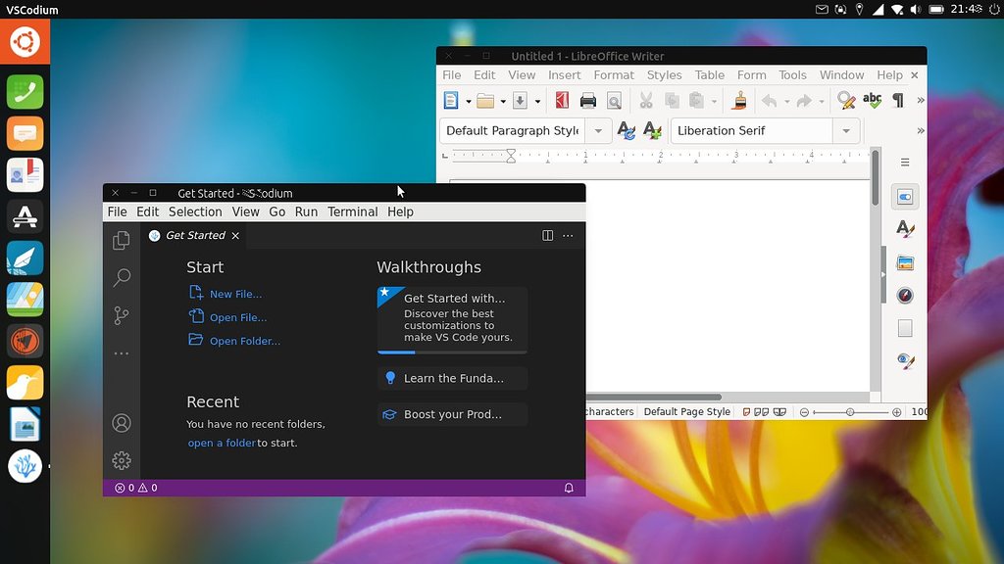Expand the Default Paragraph Style dropdown
Image resolution: width=1004 pixels, height=564 pixels.
click(597, 131)
